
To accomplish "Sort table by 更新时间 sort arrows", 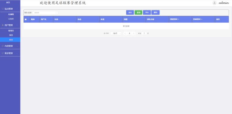I will coord(202,19).
